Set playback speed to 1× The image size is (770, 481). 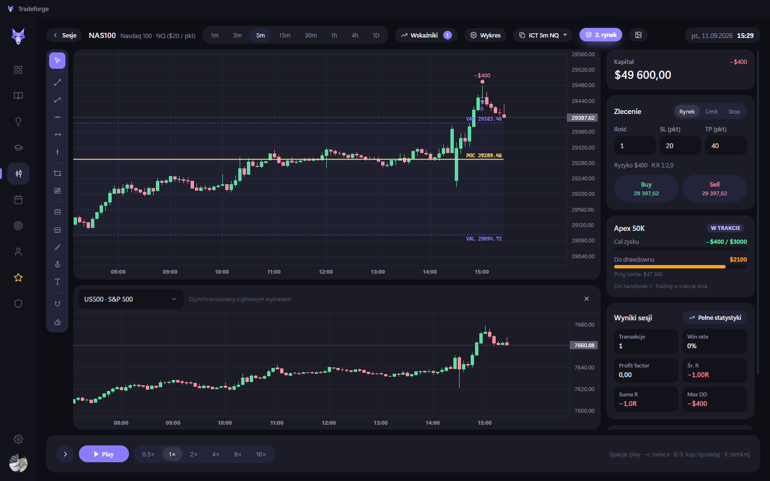point(172,454)
